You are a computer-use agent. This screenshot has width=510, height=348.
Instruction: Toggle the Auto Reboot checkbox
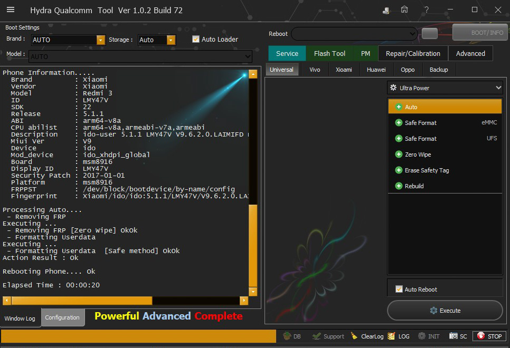[x=399, y=289]
